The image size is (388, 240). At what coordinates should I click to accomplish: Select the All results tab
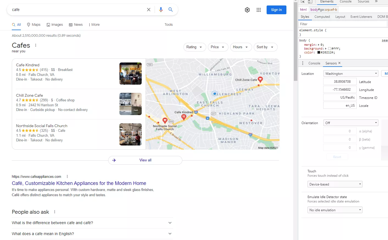(x=16, y=25)
